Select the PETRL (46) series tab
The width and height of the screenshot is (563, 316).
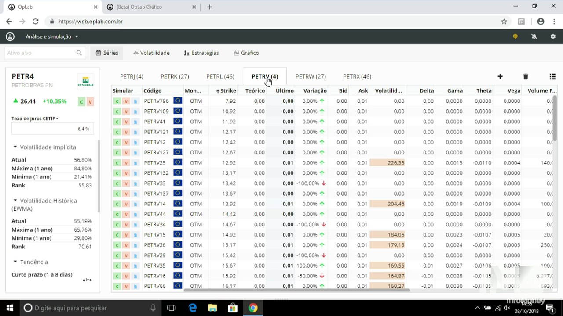pos(220,76)
